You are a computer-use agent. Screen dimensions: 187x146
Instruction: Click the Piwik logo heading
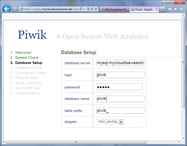point(32,35)
